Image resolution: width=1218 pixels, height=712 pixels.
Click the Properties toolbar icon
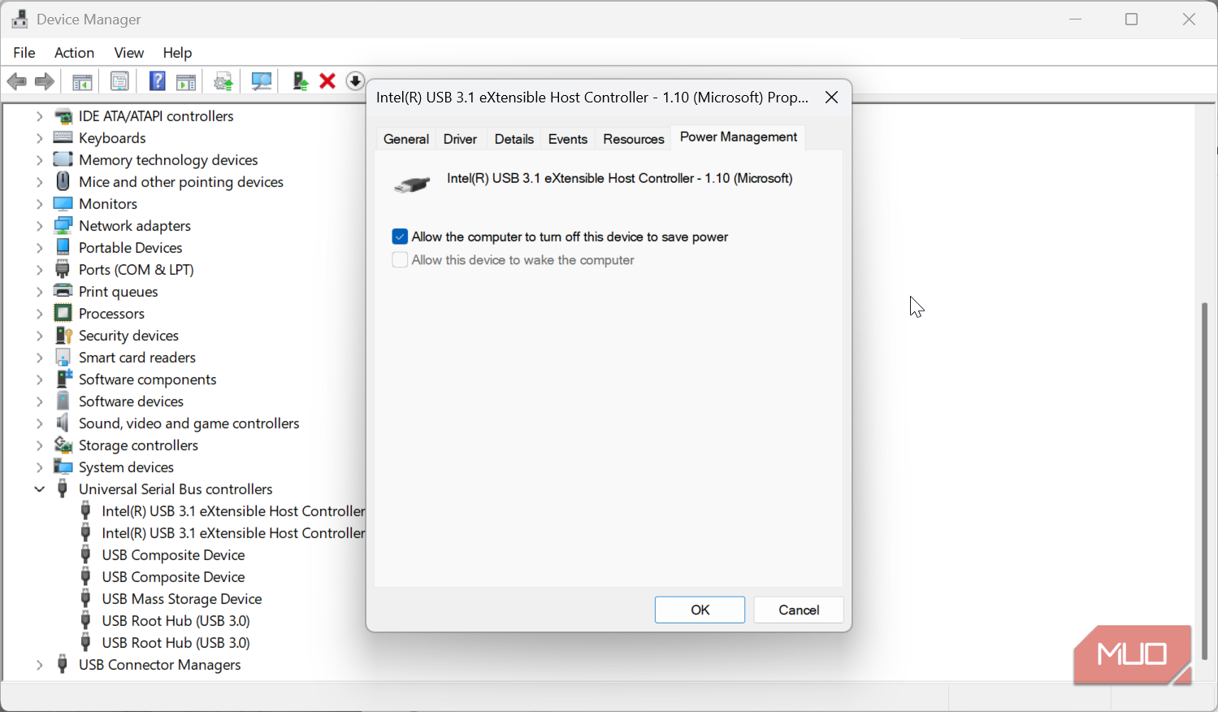[x=119, y=81]
